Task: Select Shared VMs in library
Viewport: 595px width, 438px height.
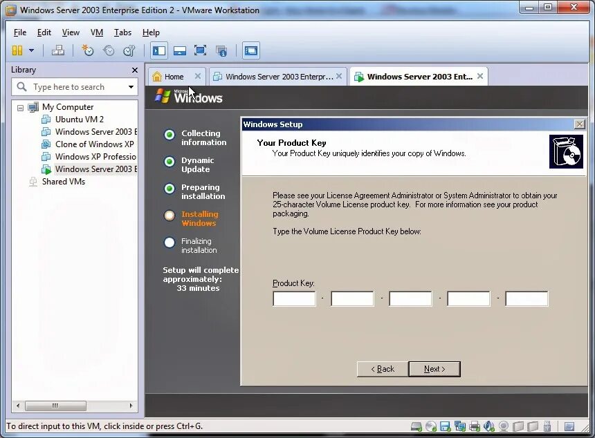Action: pos(64,182)
